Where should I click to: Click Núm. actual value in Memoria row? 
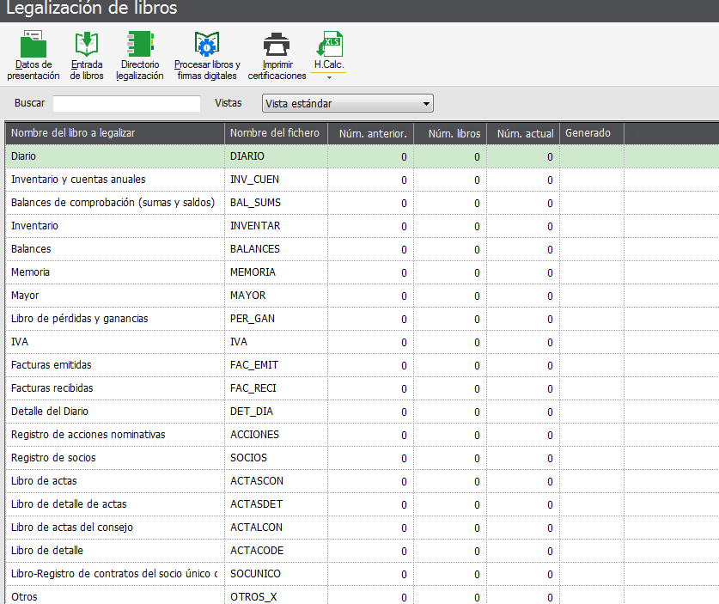coord(523,272)
